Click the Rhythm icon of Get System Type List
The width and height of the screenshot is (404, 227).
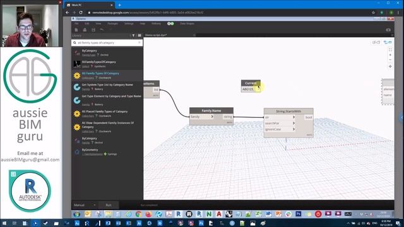[x=77, y=87]
